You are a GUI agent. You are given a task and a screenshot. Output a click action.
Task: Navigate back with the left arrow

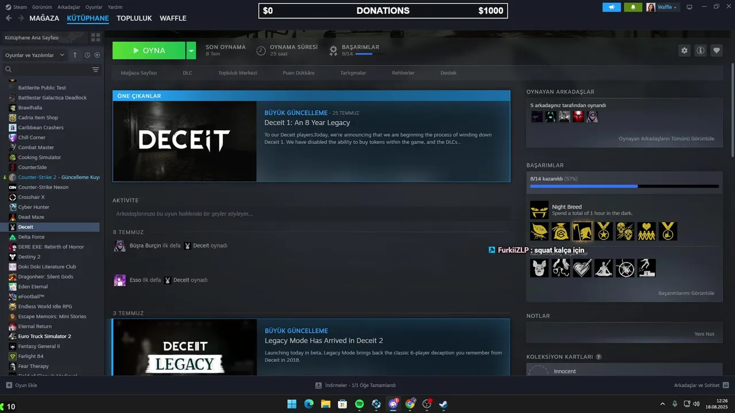[9, 18]
